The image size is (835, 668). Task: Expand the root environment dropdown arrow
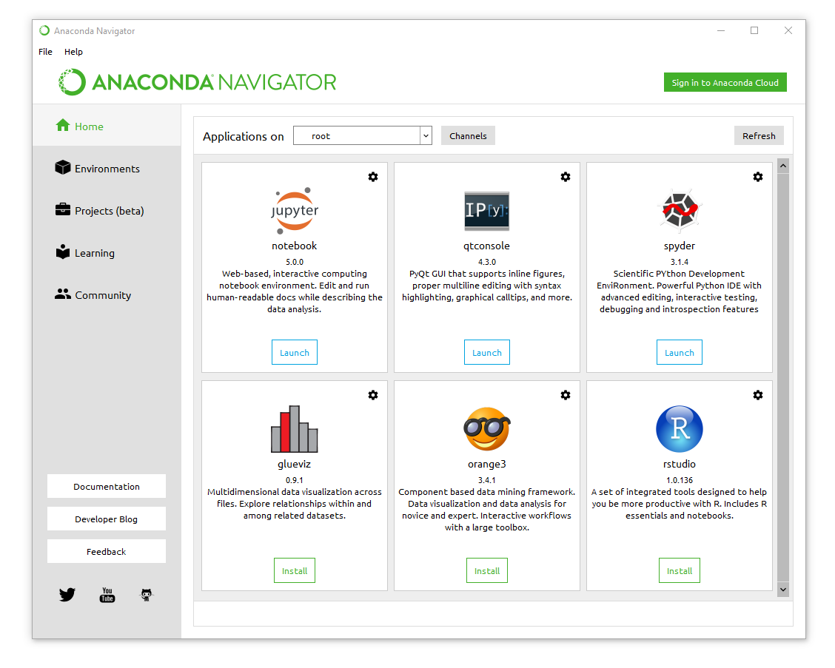[426, 135]
